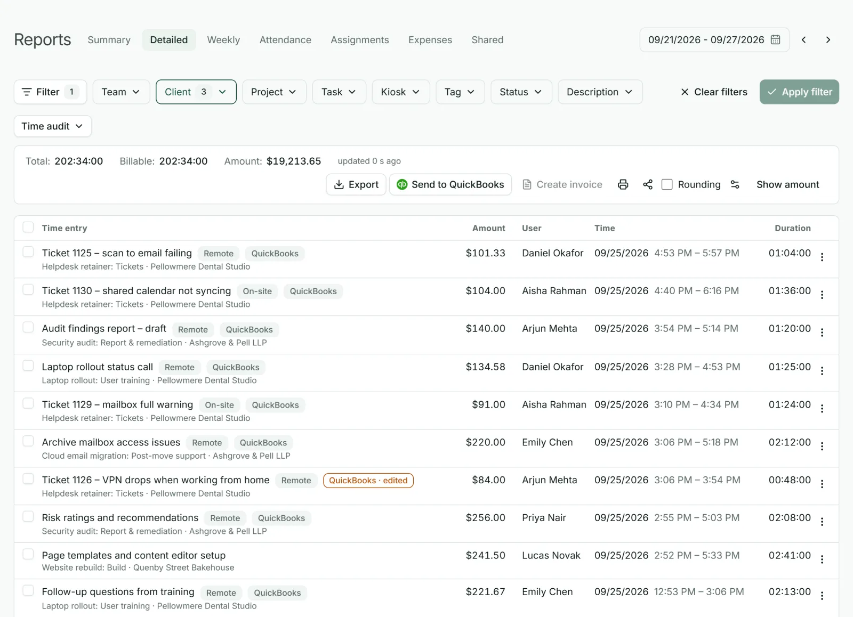Open the Status filter dropdown
Viewport: 853px width, 617px height.
521,92
